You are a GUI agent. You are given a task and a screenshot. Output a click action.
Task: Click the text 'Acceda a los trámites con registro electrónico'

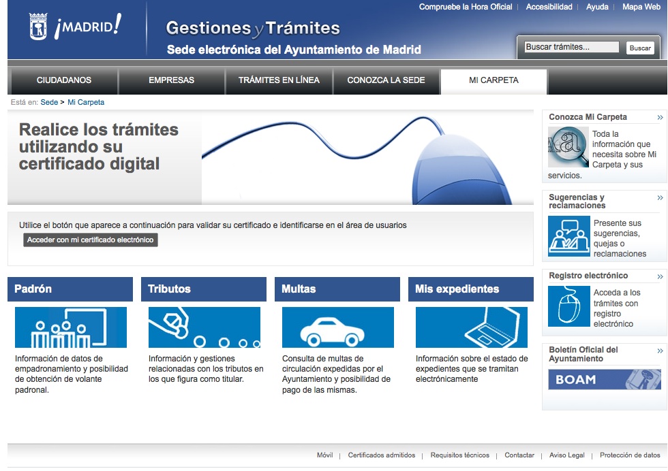[616, 308]
